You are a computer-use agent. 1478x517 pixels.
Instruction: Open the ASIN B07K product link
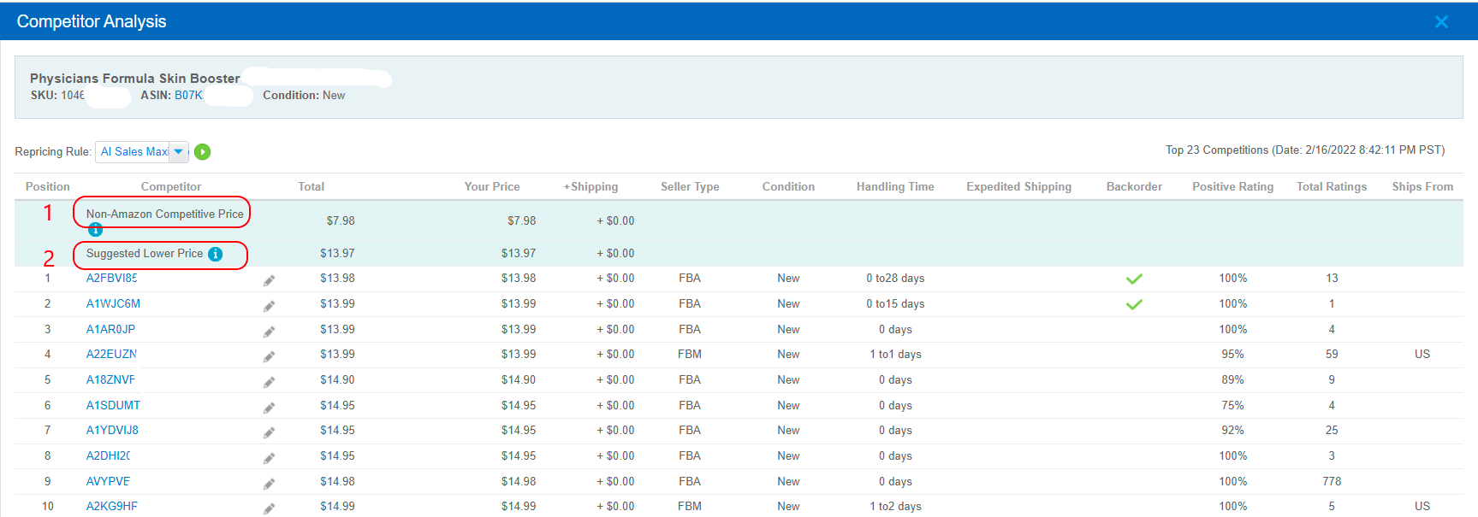[188, 95]
